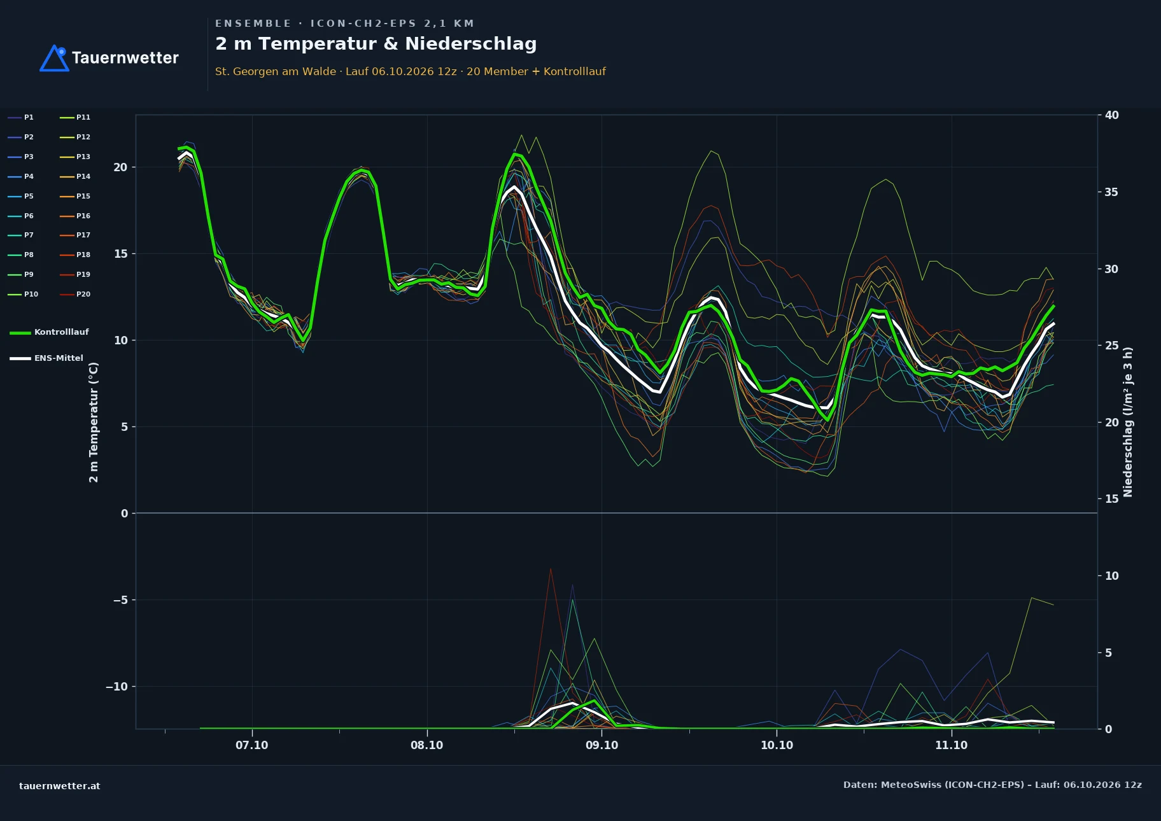Select the P14 legend entry
The height and width of the screenshot is (821, 1161).
tap(75, 177)
